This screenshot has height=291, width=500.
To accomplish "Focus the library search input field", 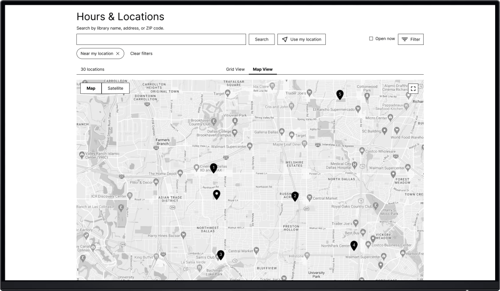I will (161, 40).
